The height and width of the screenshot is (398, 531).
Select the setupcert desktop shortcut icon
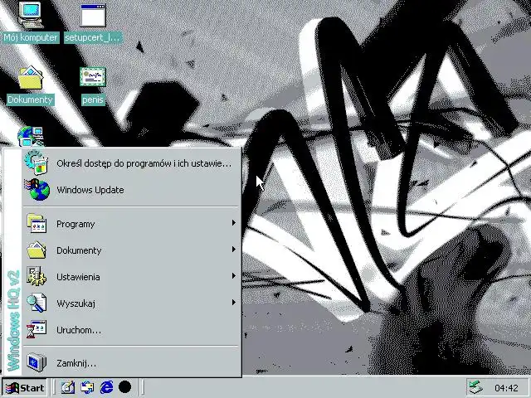coord(93,15)
